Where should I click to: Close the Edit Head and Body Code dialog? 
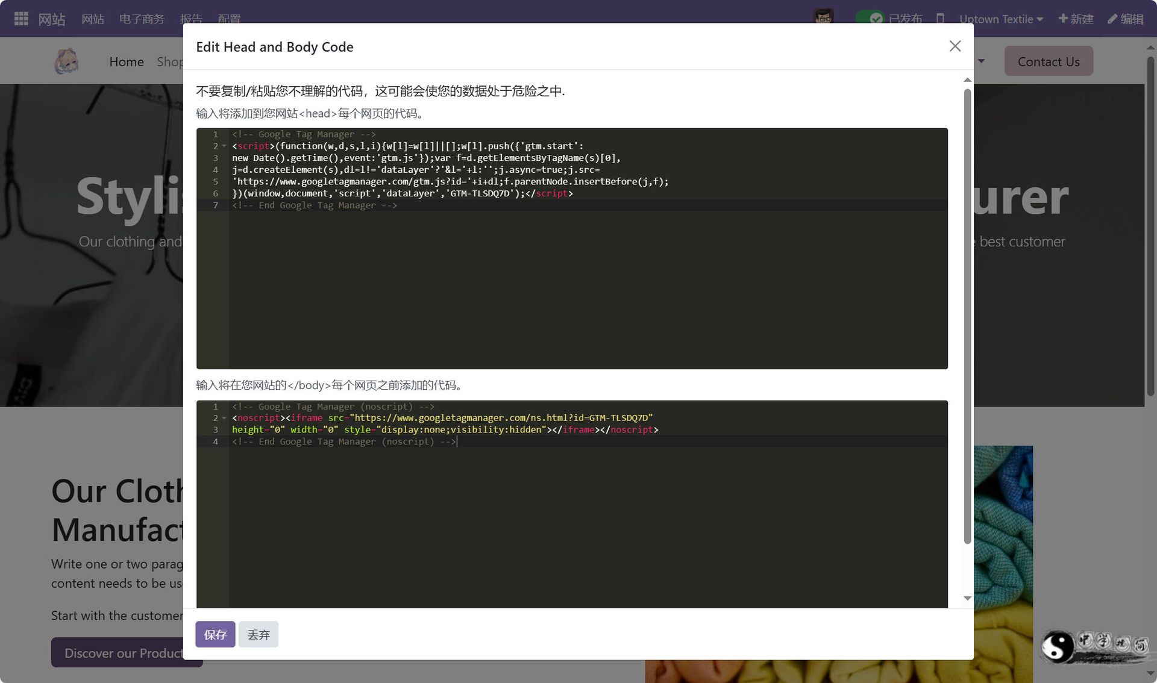pos(955,46)
